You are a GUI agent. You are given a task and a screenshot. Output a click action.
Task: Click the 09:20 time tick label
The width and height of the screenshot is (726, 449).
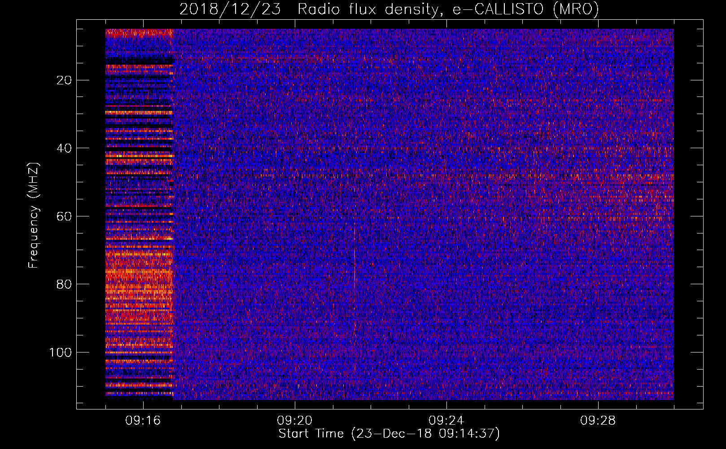(295, 421)
